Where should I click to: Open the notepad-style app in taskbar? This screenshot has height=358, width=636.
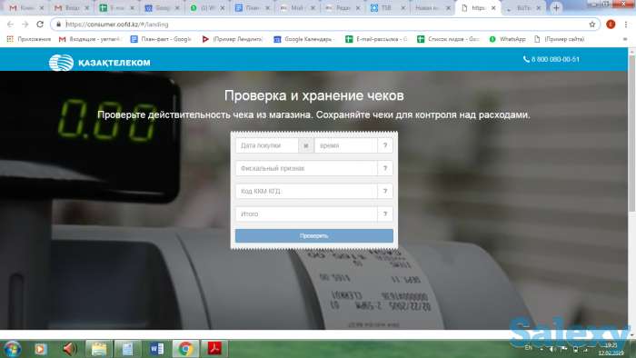[128, 349]
